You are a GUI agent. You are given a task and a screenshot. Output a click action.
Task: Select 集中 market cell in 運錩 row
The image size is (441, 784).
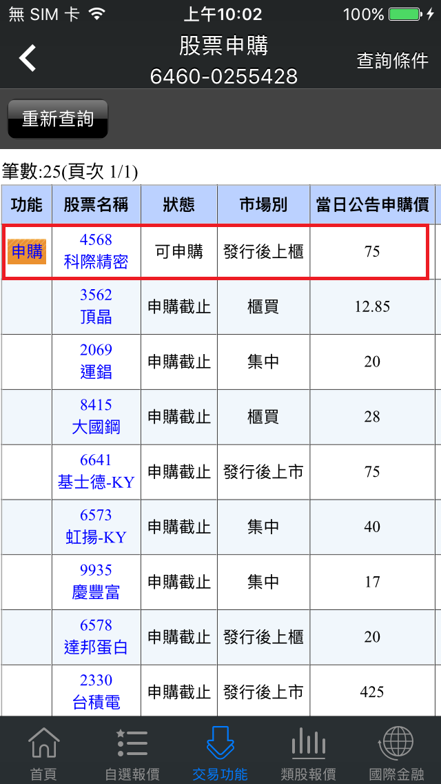pyautogui.click(x=263, y=362)
